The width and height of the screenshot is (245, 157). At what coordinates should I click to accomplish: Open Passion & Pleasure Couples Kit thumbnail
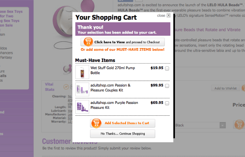point(82,90)
